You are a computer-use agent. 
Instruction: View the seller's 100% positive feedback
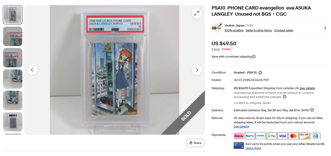(234, 30)
